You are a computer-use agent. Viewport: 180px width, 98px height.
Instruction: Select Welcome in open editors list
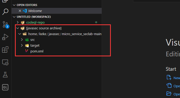pos(35,11)
